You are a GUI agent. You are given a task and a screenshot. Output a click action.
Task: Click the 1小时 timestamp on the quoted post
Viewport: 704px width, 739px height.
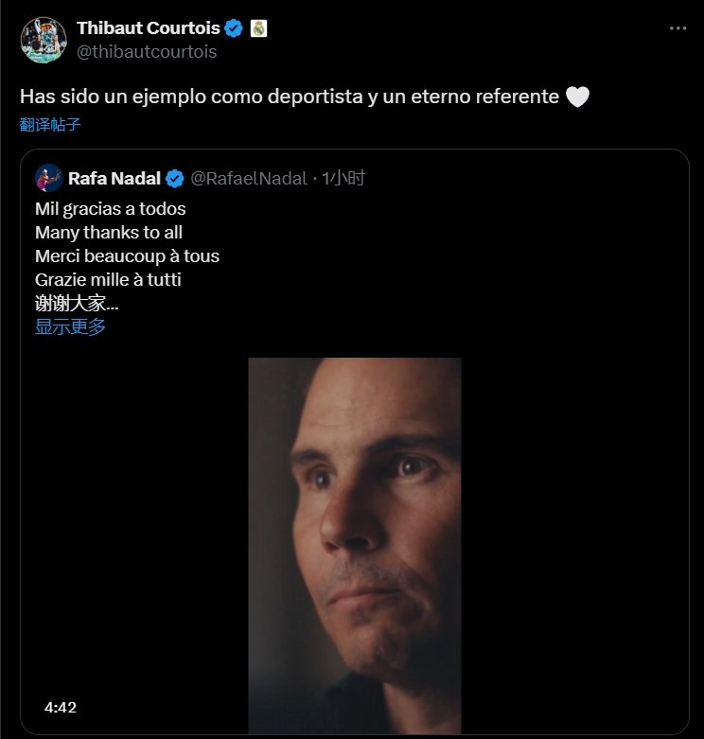coord(343,178)
